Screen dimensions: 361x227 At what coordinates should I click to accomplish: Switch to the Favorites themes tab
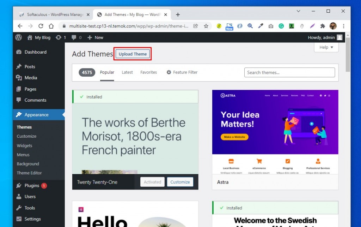[x=148, y=72]
